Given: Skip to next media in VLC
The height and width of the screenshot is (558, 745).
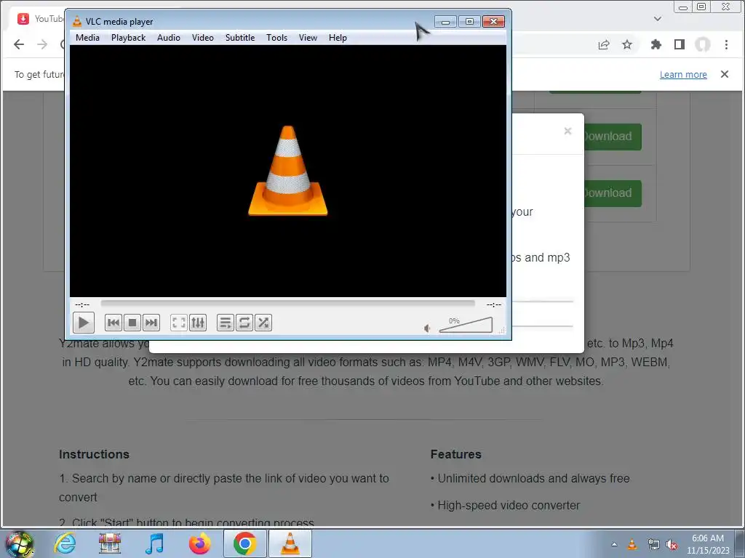Looking at the screenshot, I should point(151,323).
